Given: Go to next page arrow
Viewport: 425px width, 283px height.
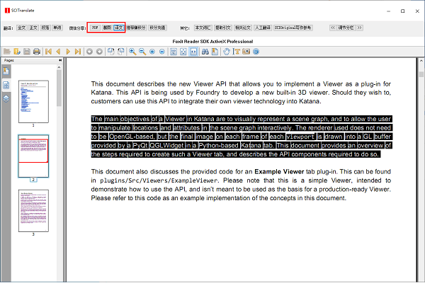Looking at the screenshot, I should 68,52.
